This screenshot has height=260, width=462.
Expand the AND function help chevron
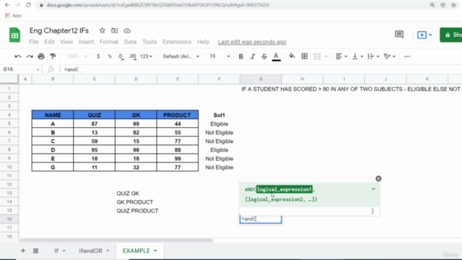tap(373, 189)
